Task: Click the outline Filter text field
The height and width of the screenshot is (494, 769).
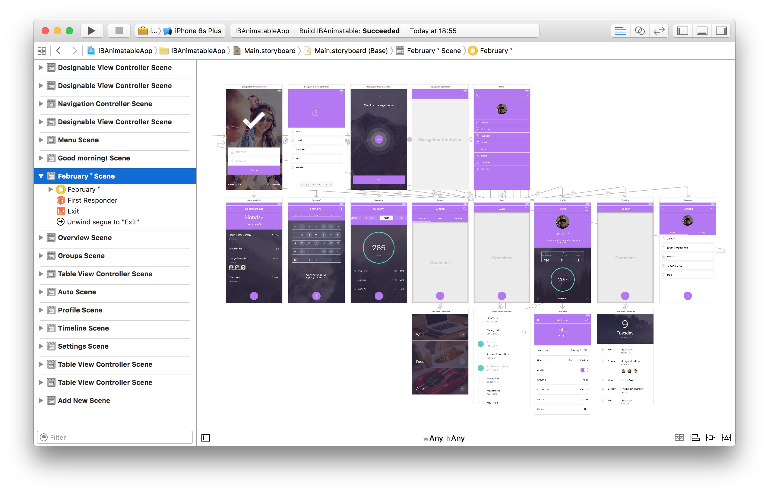Action: coord(116,437)
